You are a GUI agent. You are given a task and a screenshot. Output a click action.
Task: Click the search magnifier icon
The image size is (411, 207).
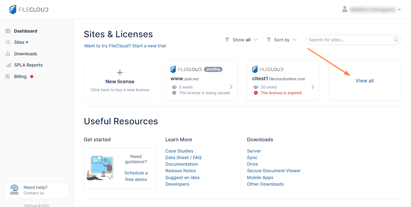[x=396, y=40]
